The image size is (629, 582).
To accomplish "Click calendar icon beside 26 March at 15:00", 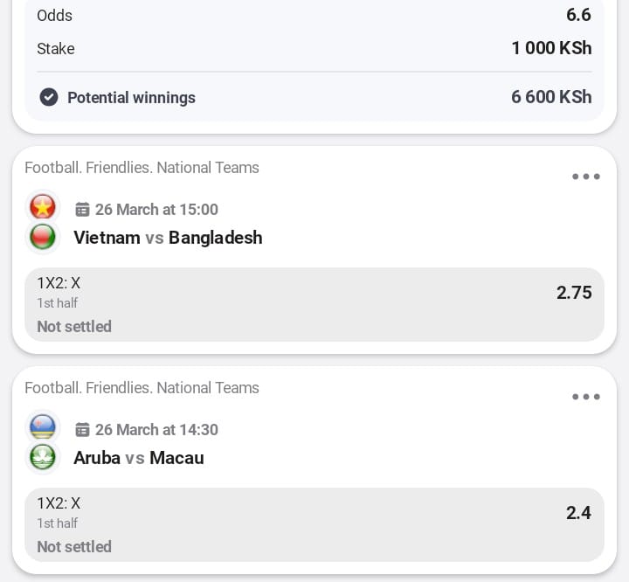I will tap(83, 210).
